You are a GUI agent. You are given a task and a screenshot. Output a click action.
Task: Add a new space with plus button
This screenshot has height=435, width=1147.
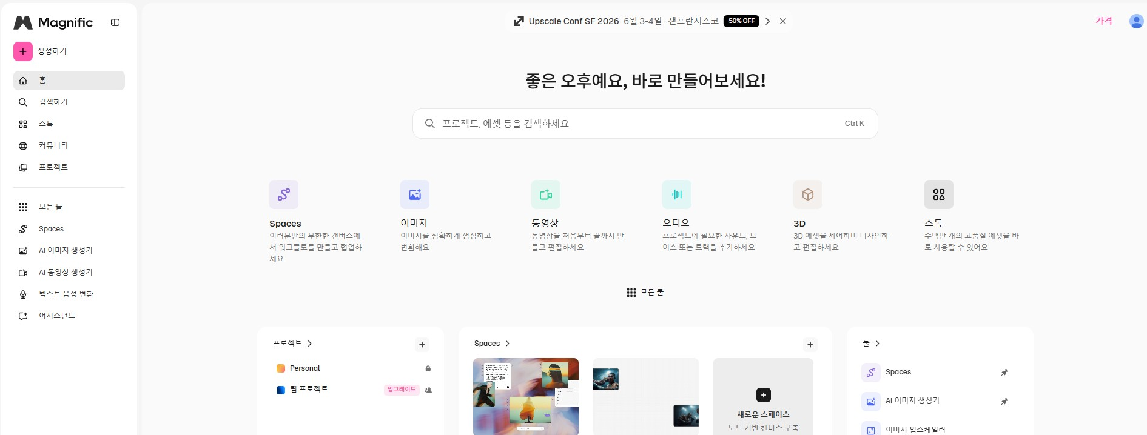coord(810,345)
